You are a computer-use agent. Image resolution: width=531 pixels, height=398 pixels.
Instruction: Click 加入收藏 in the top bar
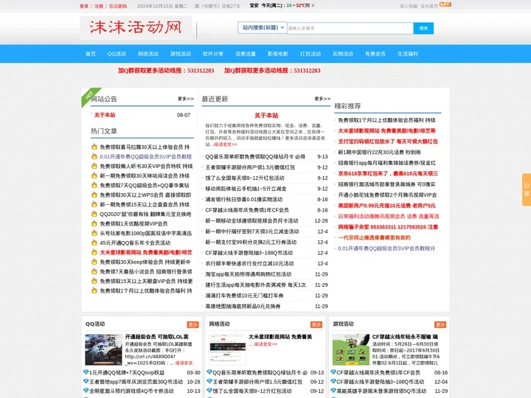coord(409,6)
